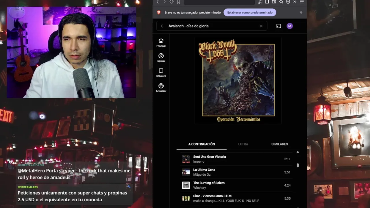The width and height of the screenshot is (370, 208).
Task: Click the STREAMLABS chat username
Action: (x=28, y=187)
